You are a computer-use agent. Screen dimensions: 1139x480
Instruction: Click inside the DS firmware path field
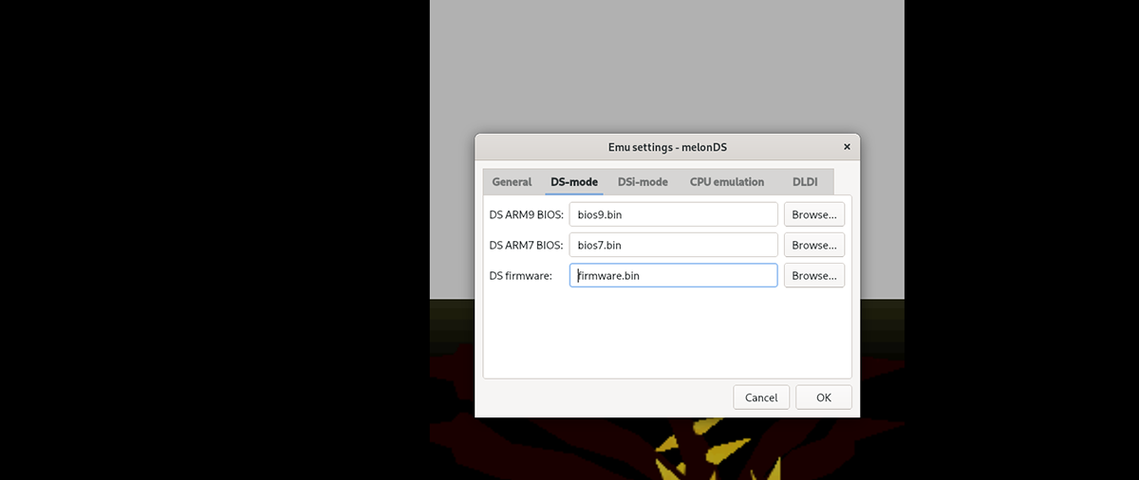pyautogui.click(x=674, y=275)
